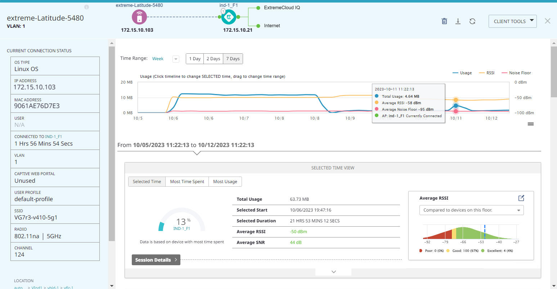The height and width of the screenshot is (289, 557).
Task: Click the Session Details button
Action: (156, 260)
